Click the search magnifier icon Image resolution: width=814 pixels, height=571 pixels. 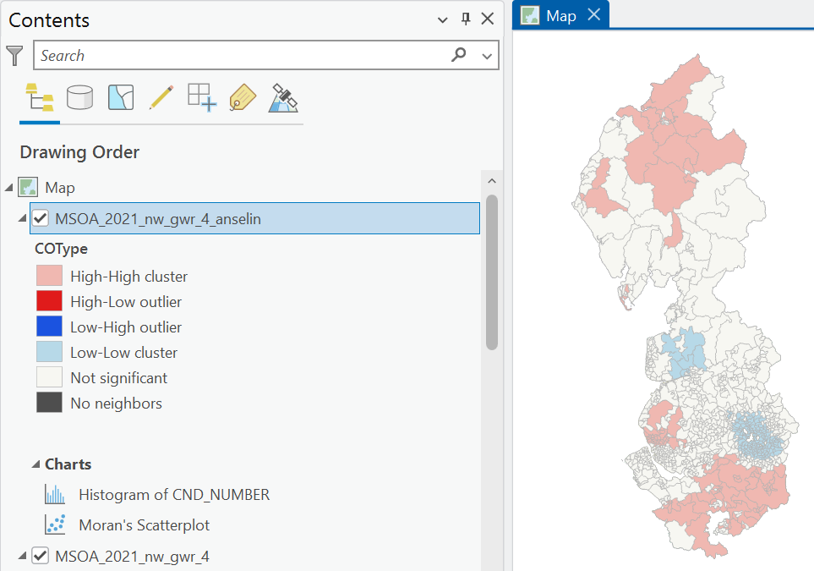point(459,54)
